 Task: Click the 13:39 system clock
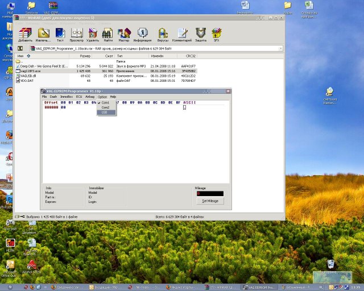pos(355,287)
